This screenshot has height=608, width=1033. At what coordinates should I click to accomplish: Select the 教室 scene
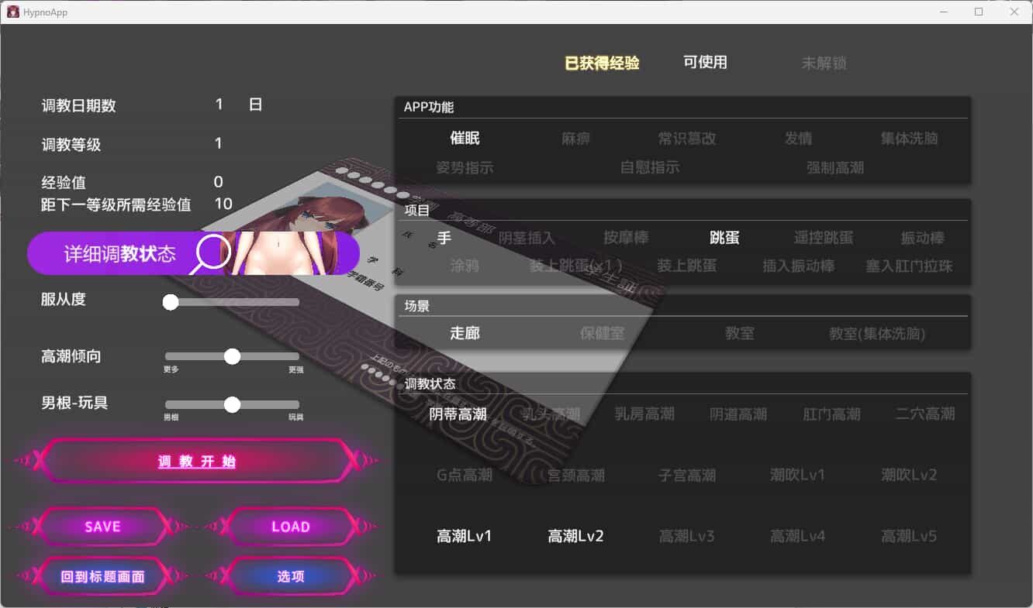[x=739, y=333]
